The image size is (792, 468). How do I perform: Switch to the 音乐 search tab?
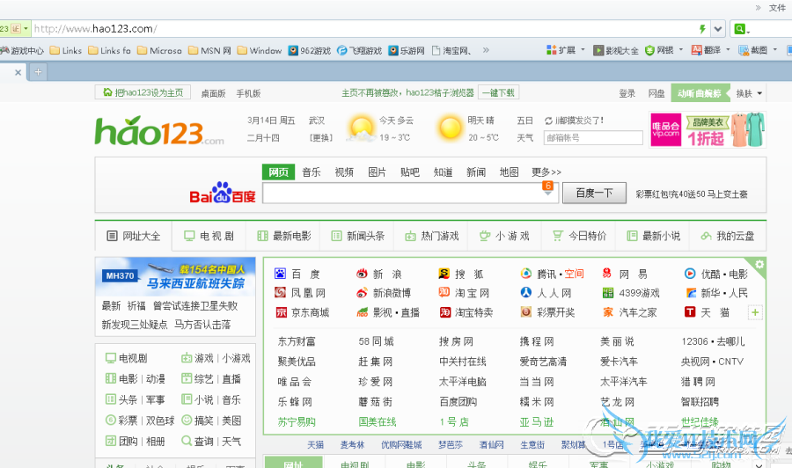click(312, 172)
